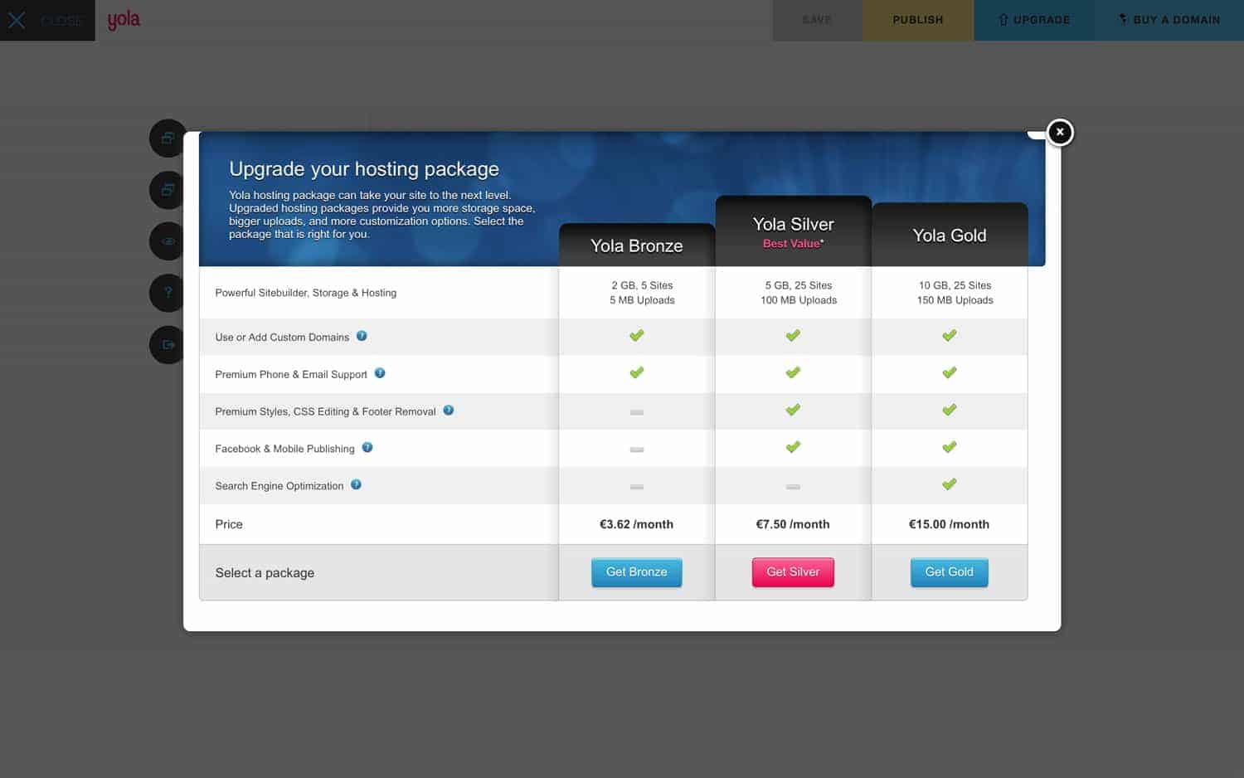Click Bronze checkmark in Premium Phone & Email Support row
This screenshot has height=778, width=1244.
coord(636,373)
